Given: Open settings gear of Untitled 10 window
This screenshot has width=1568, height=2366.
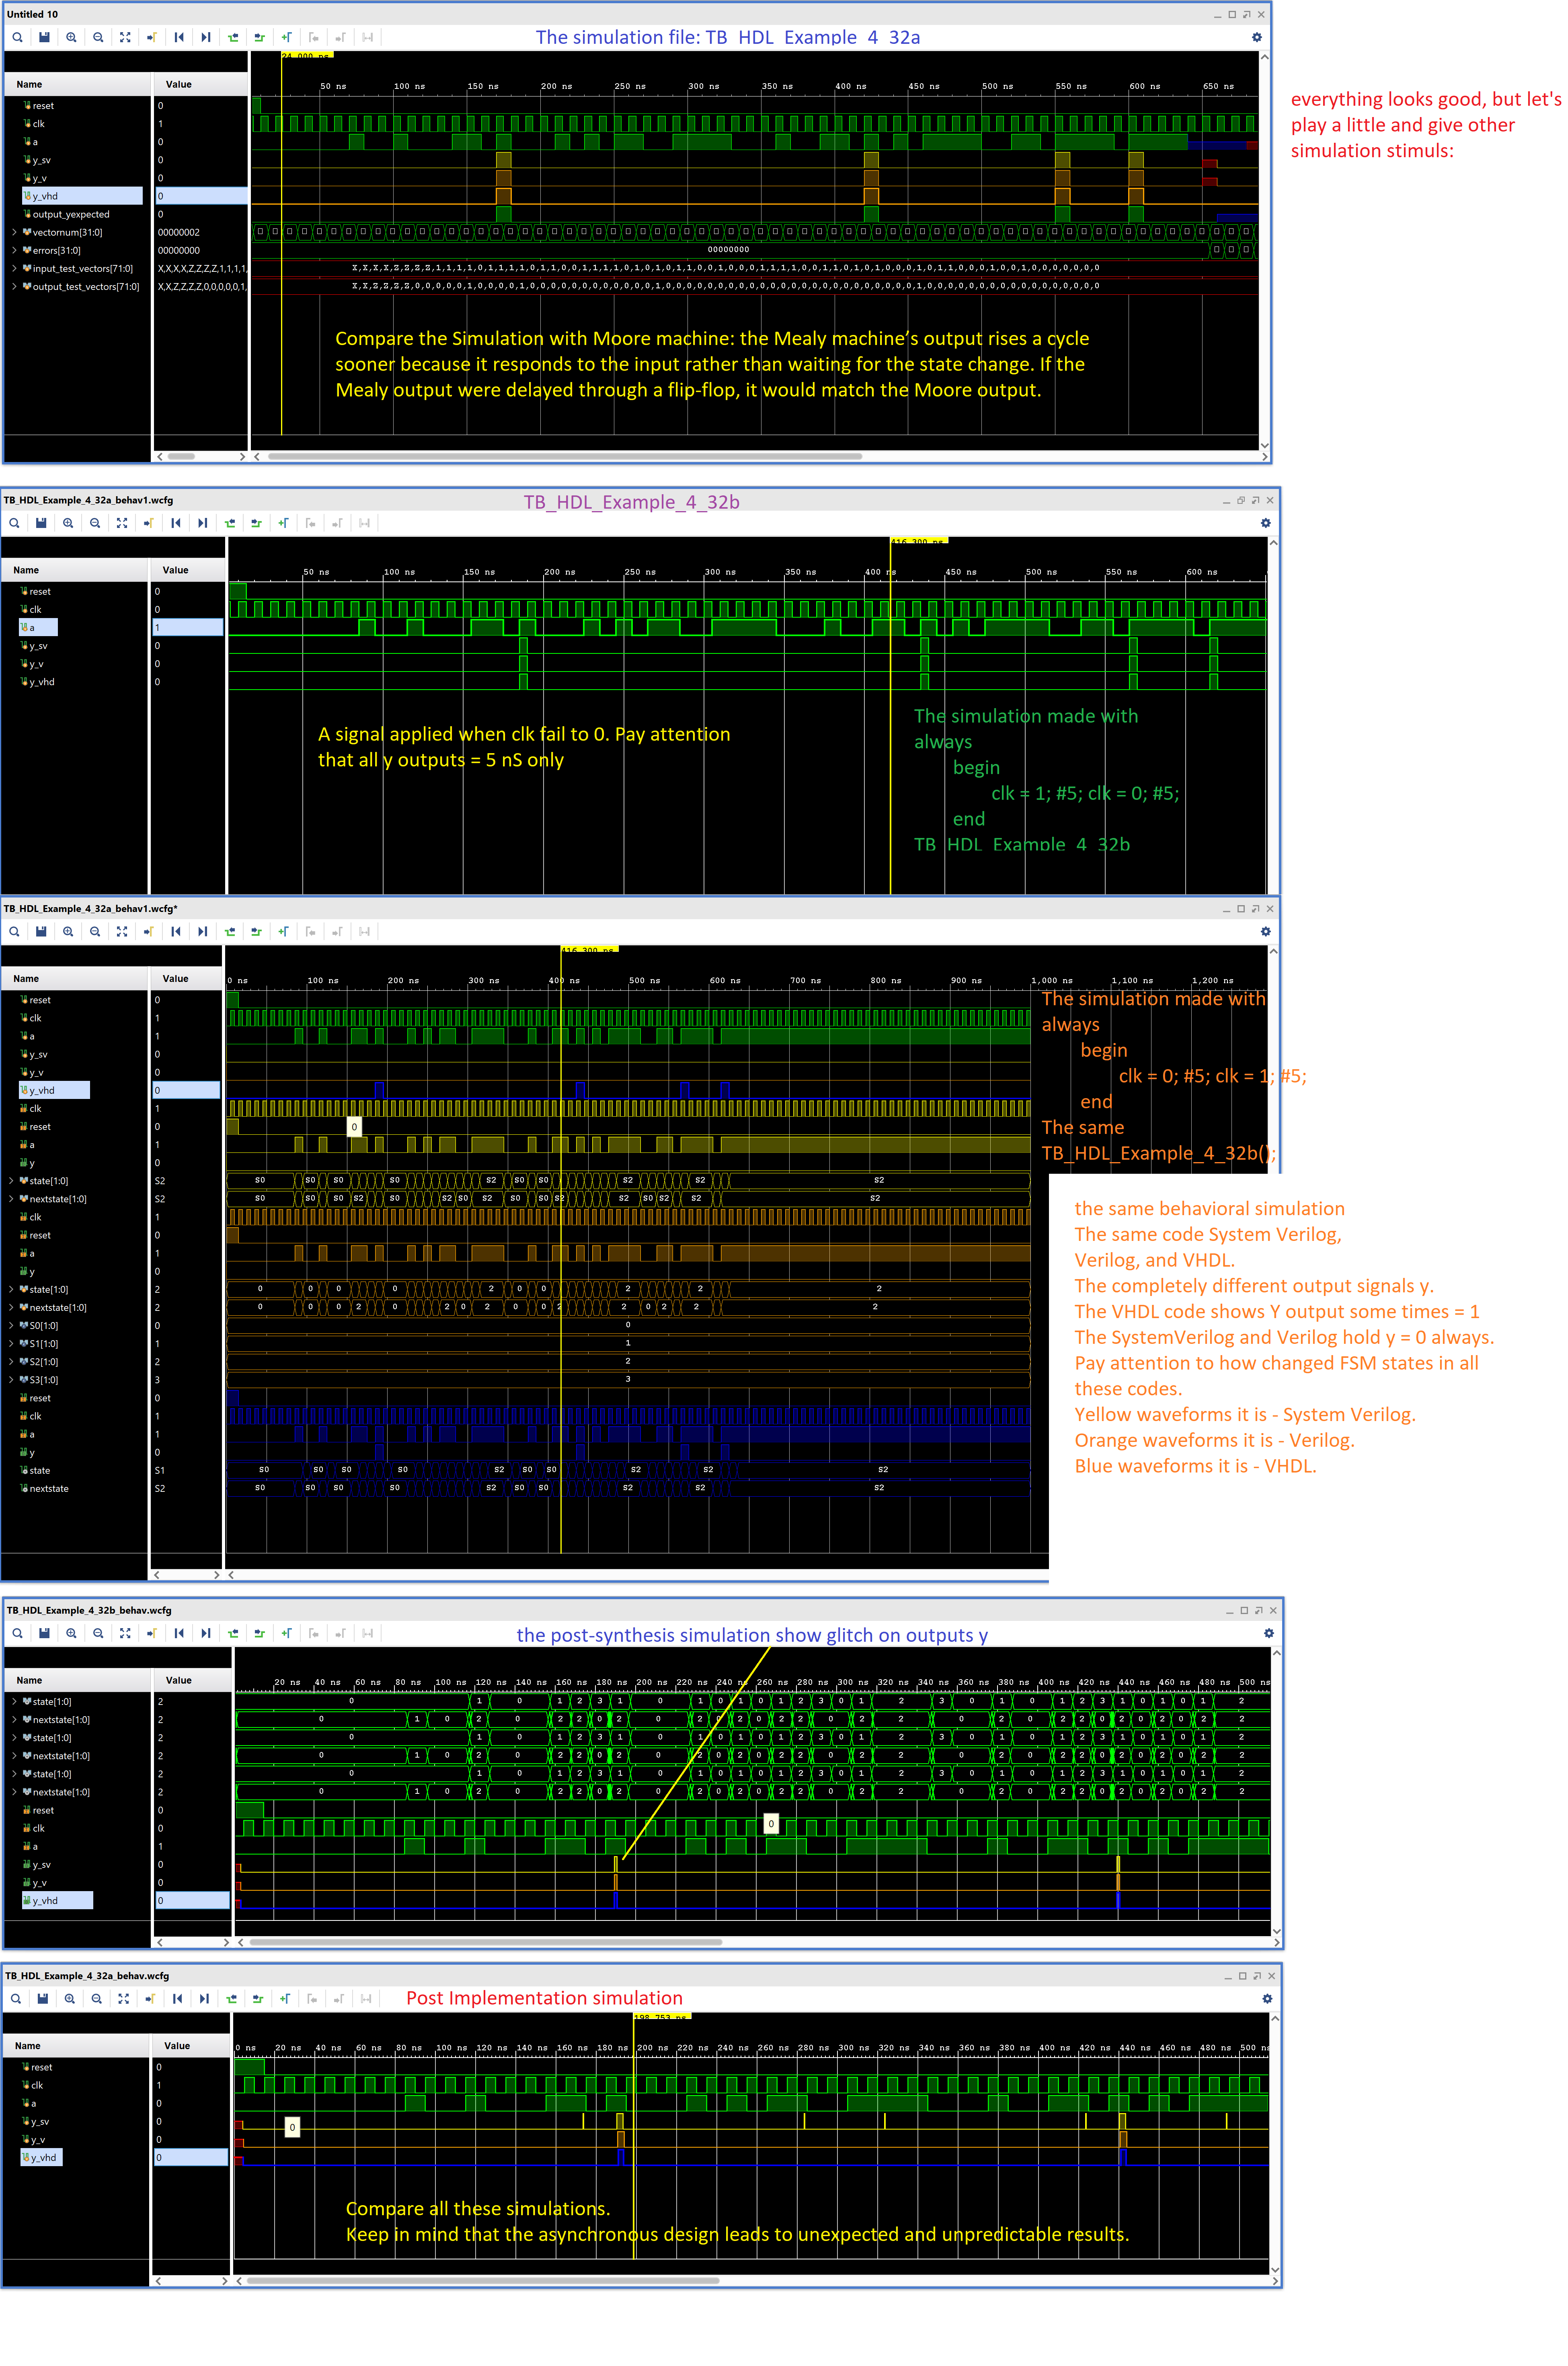Looking at the screenshot, I should (1257, 37).
